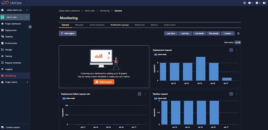Click the Jul 17 bar in Deployment request

click(x=227, y=79)
